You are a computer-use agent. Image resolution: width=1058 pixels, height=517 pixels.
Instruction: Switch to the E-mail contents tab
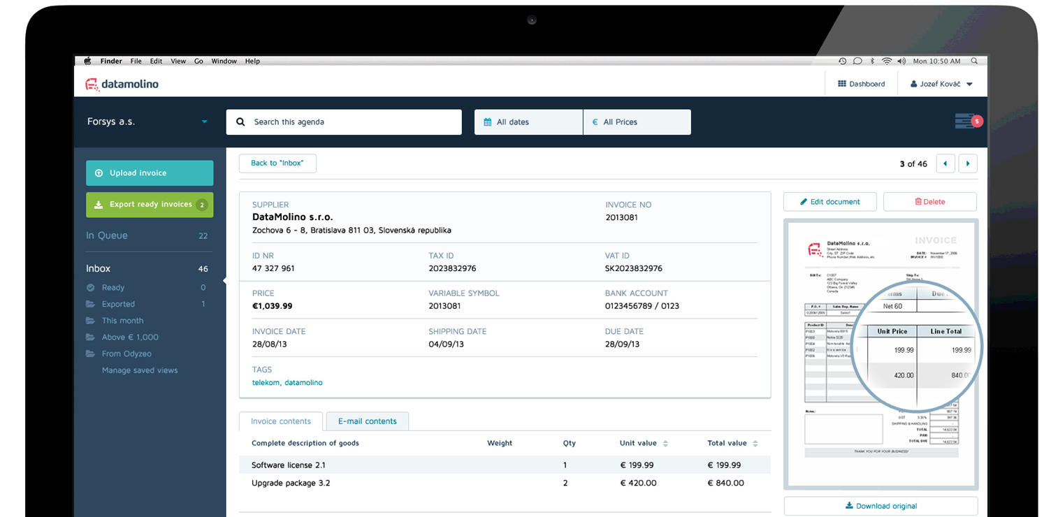[x=367, y=421]
